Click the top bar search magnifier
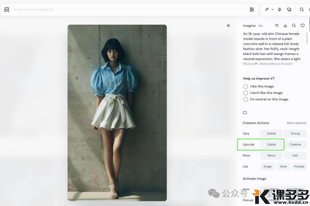 point(302,10)
